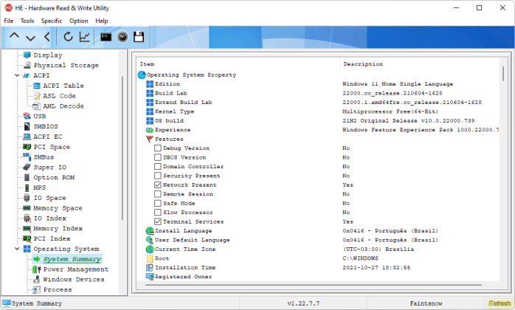Open the File menu

pos(9,21)
